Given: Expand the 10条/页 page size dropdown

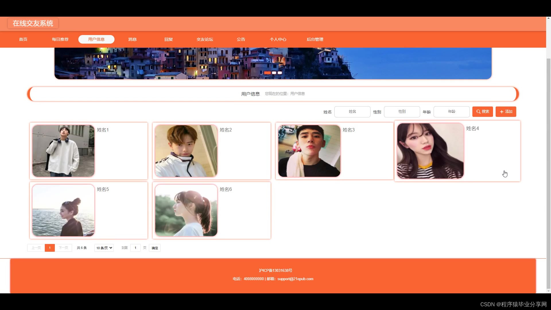Looking at the screenshot, I should pos(104,248).
